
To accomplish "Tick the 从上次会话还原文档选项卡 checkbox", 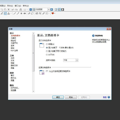I will pos(47,71).
